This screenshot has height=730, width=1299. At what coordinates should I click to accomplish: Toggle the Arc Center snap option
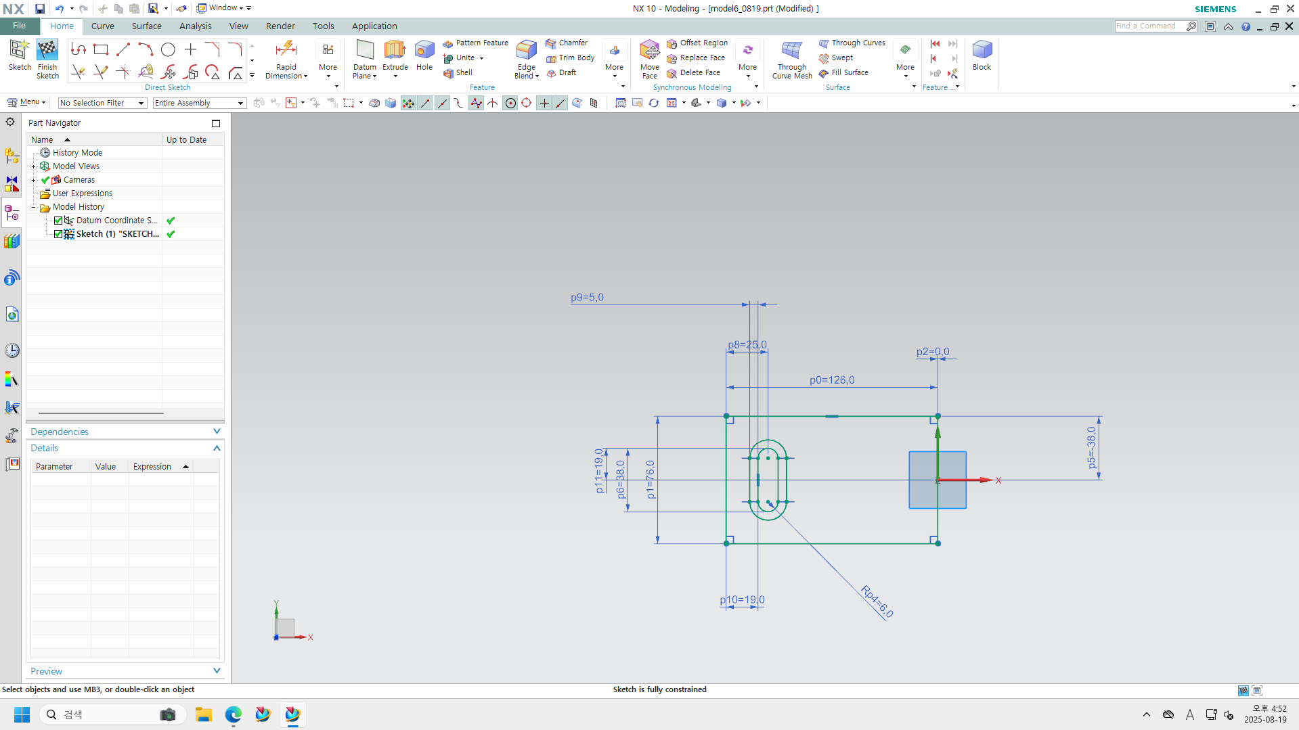[510, 103]
